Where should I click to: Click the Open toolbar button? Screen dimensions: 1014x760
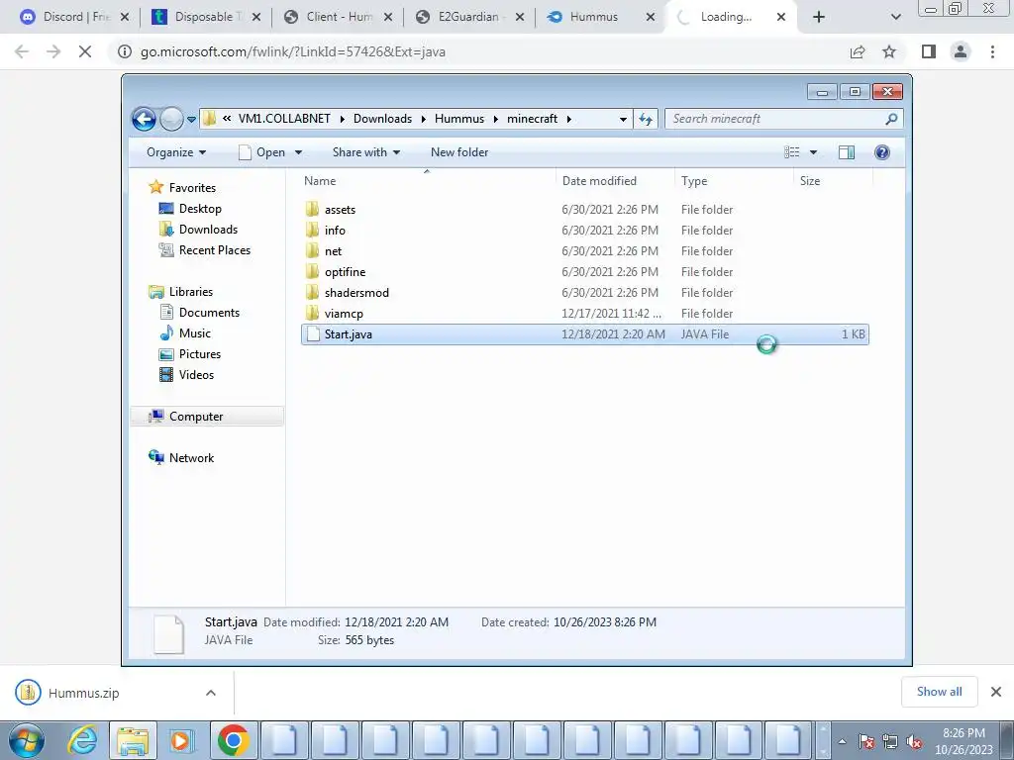261,152
